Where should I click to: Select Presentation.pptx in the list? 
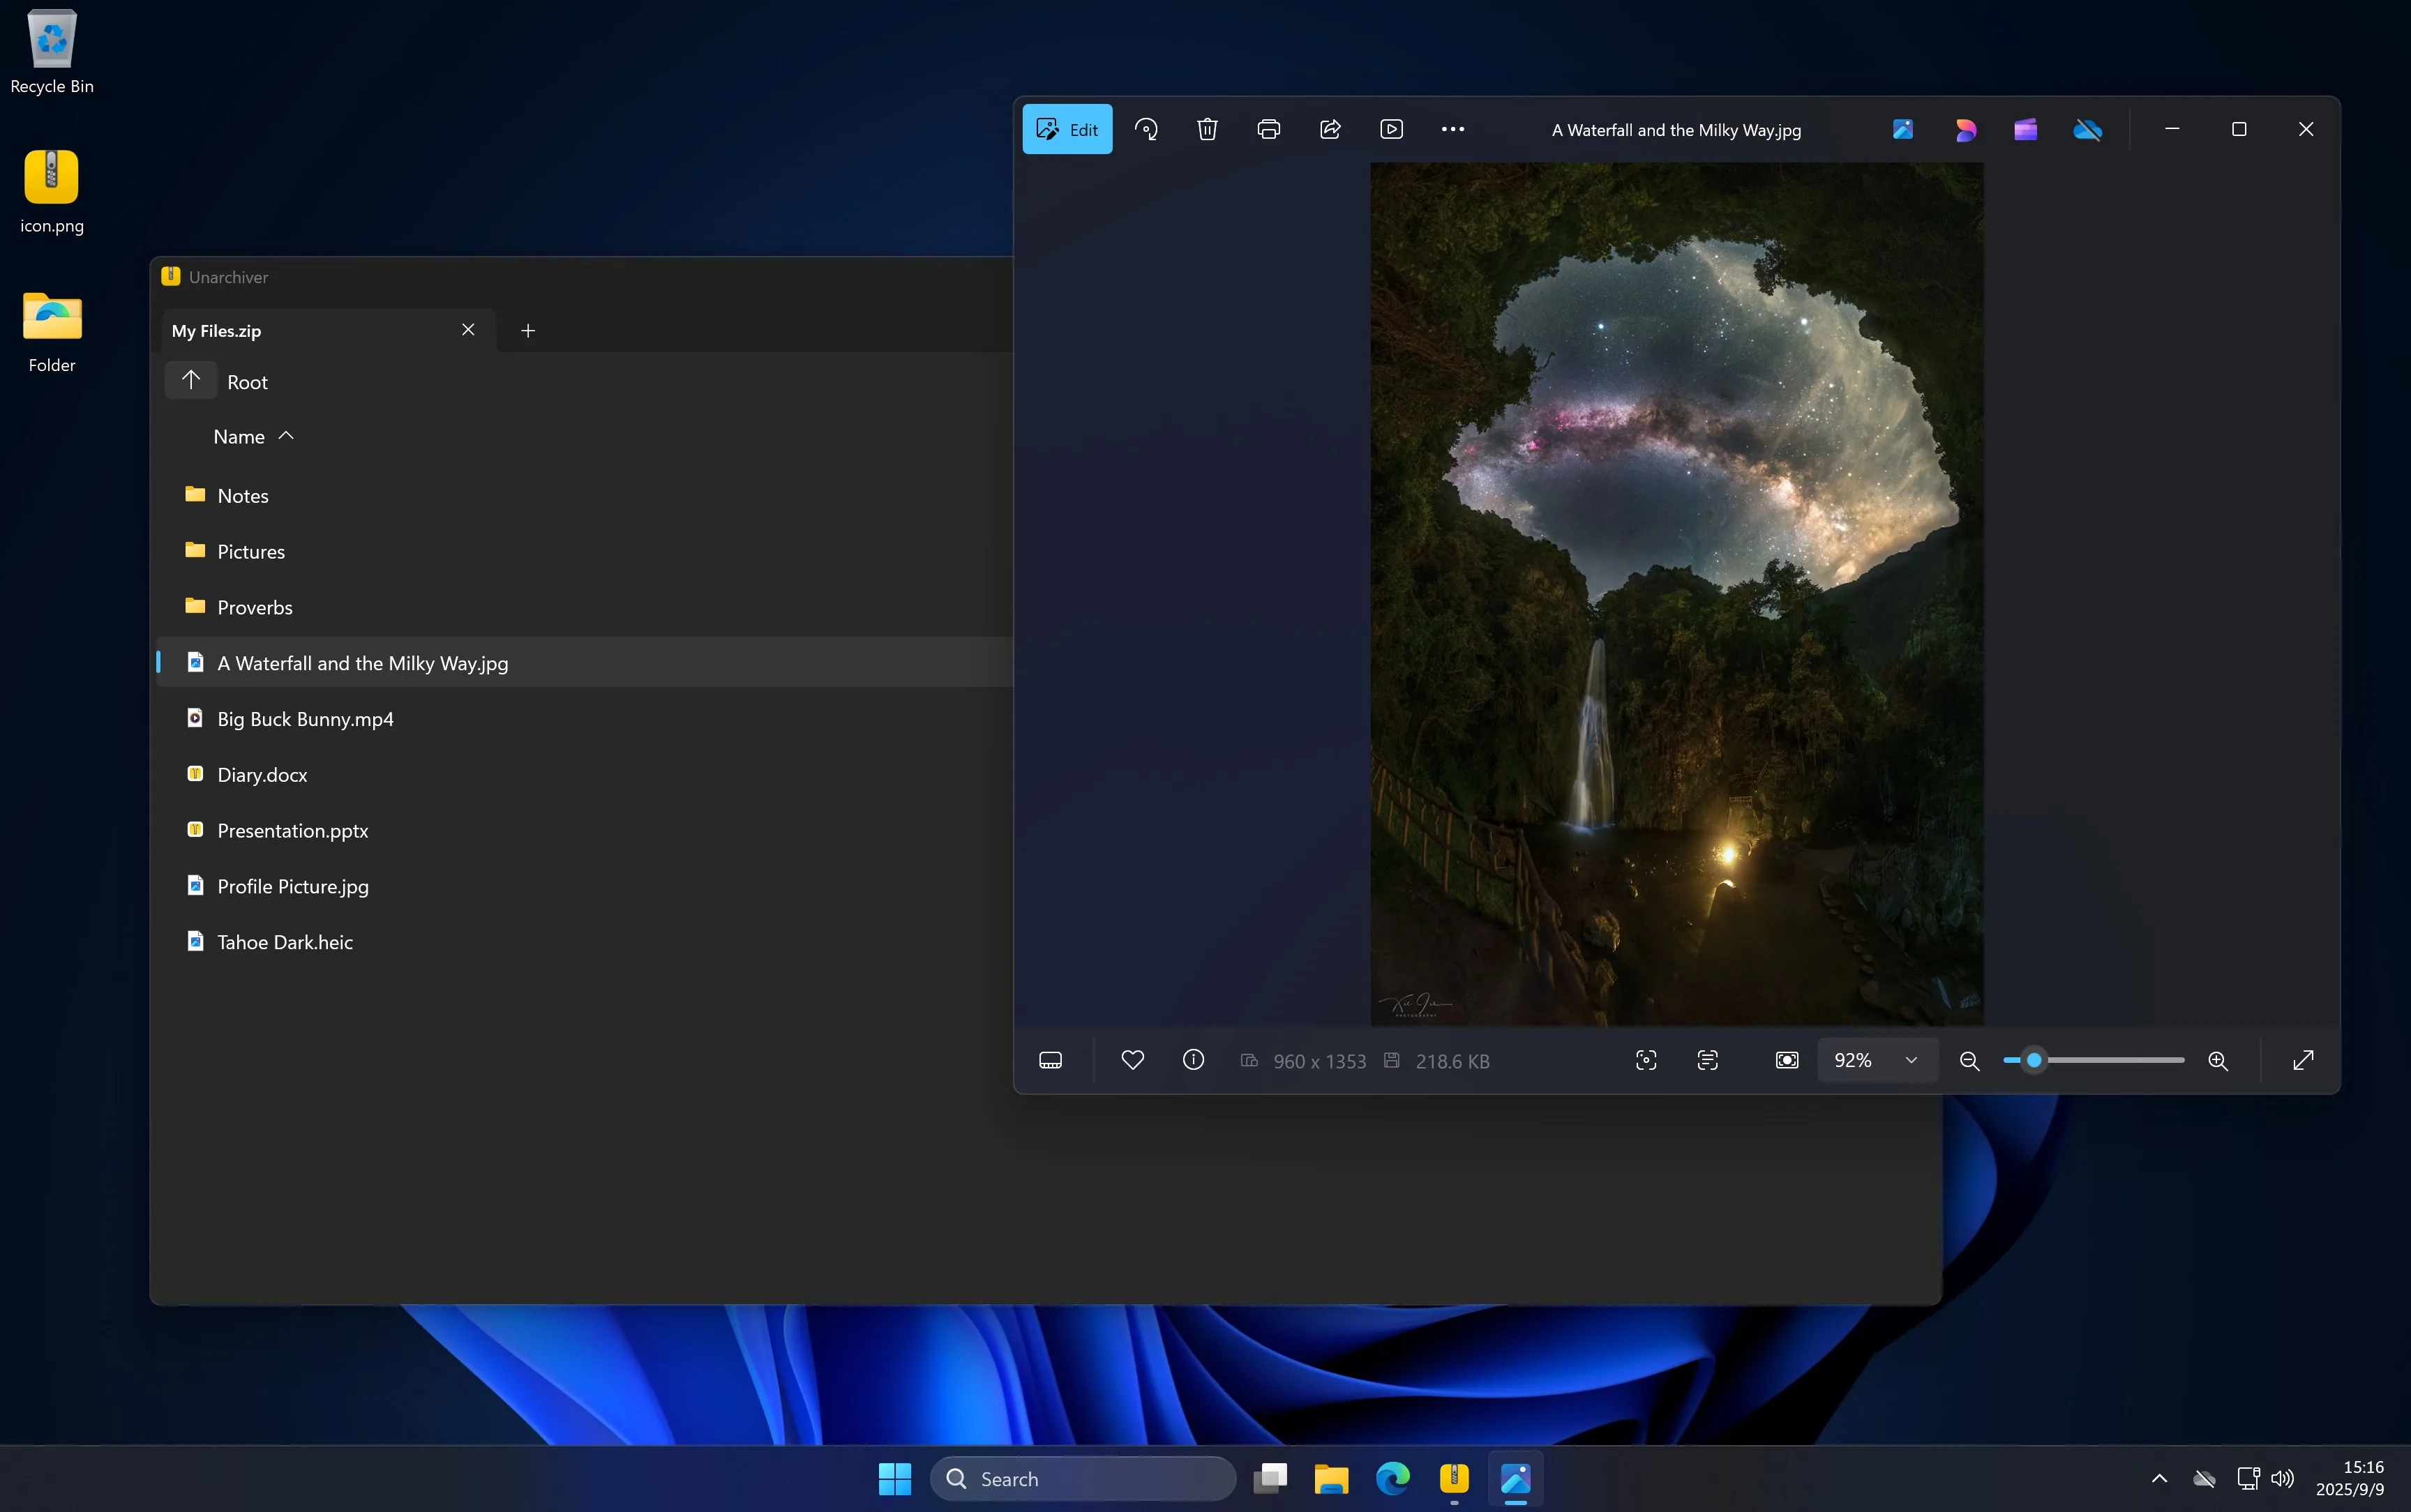(x=585, y=830)
